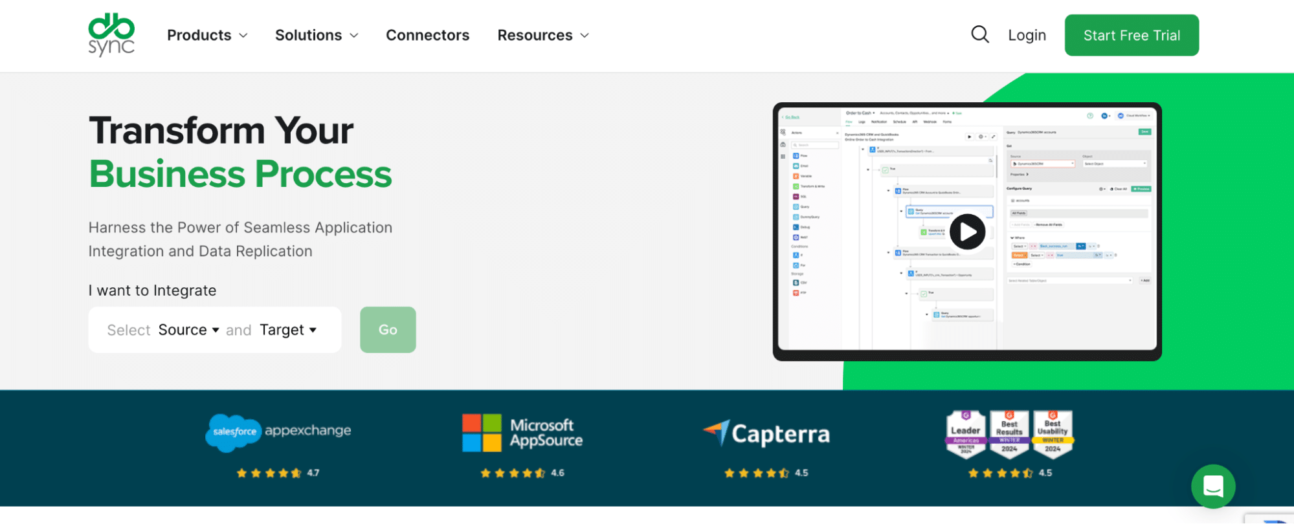
Task: Click the "I want to Integrate" text
Action: (x=153, y=290)
